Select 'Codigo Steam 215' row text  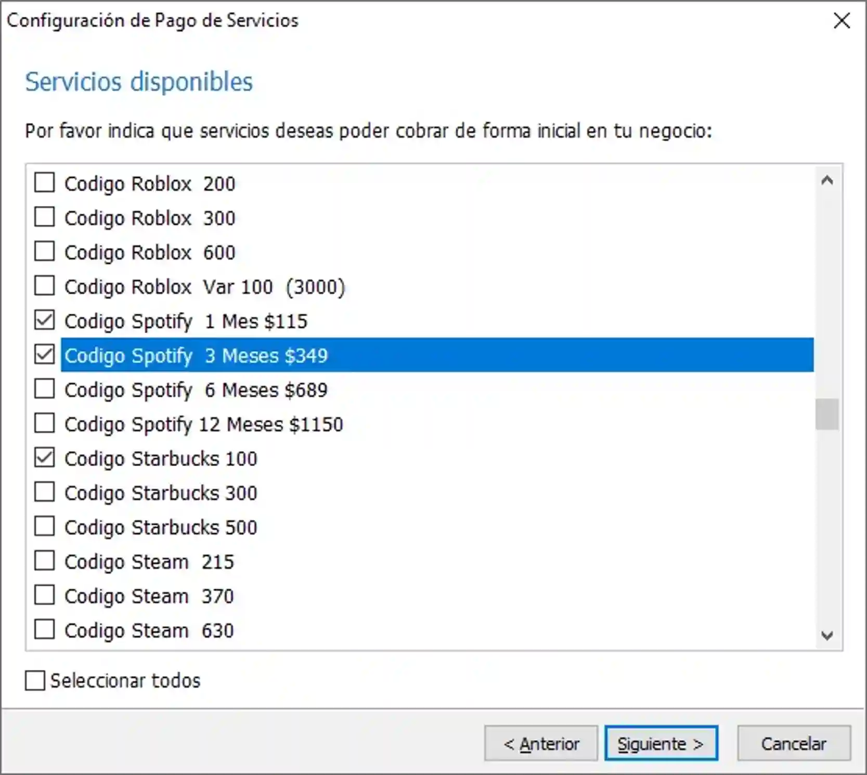149,562
